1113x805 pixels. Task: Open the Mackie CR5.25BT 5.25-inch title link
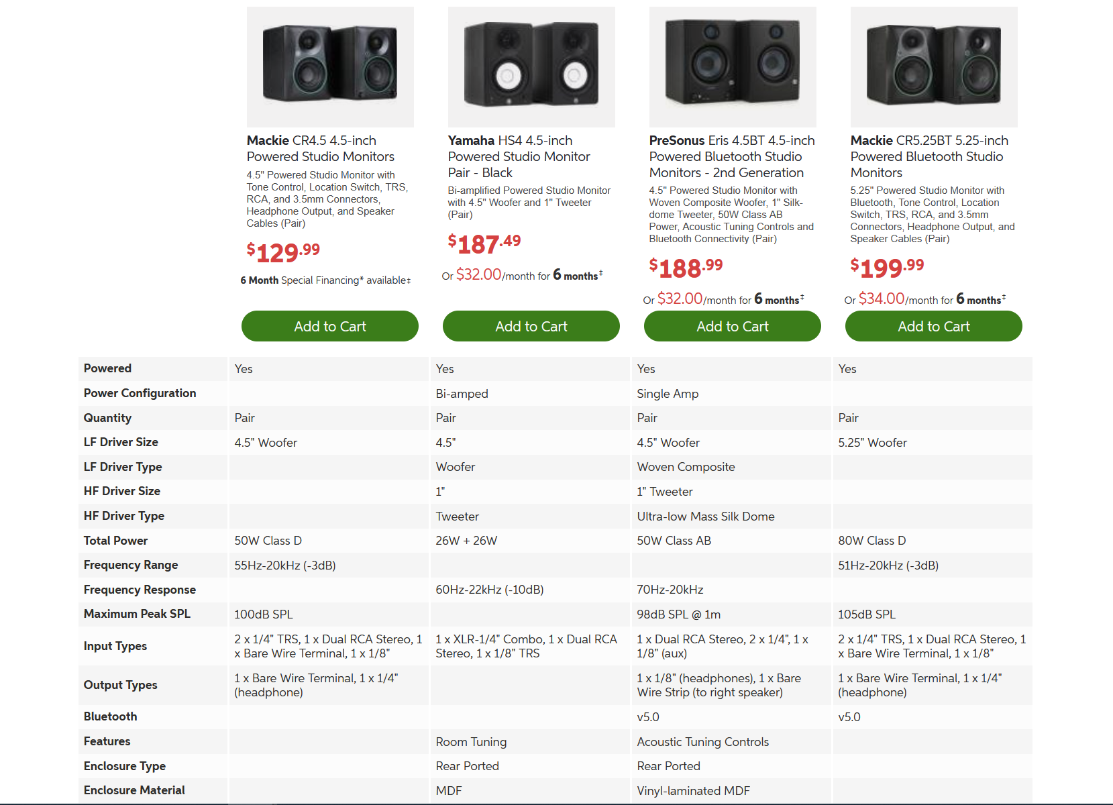929,156
